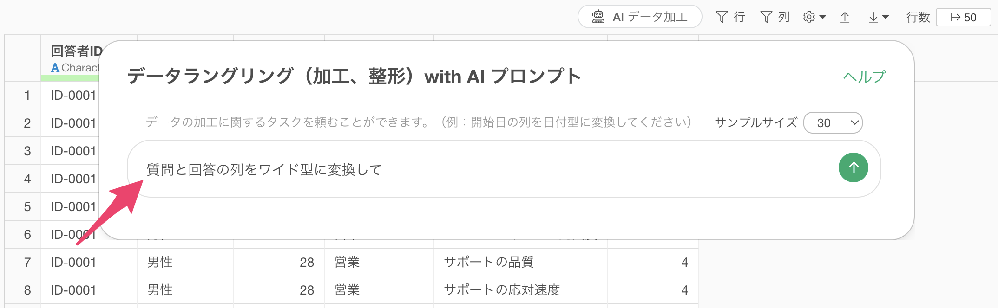The height and width of the screenshot is (308, 998).
Task: Click the settings gear icon
Action: (x=809, y=17)
